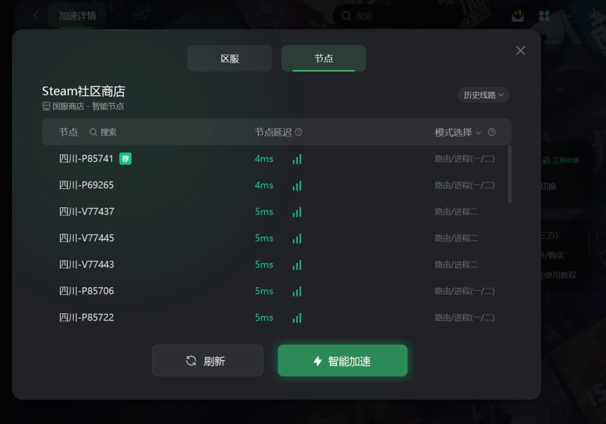Select node 四川-P69265
The width and height of the screenshot is (606, 424).
[x=277, y=185]
